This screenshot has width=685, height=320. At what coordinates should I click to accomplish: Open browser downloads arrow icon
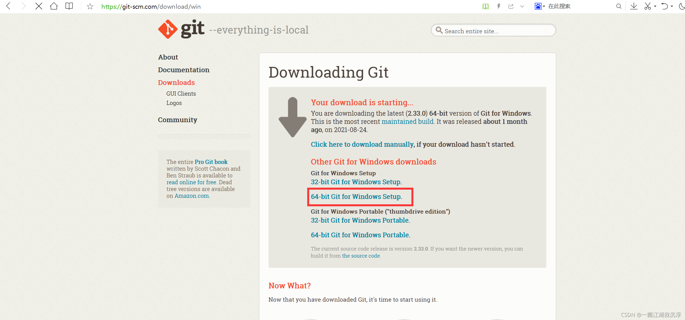[x=634, y=6]
